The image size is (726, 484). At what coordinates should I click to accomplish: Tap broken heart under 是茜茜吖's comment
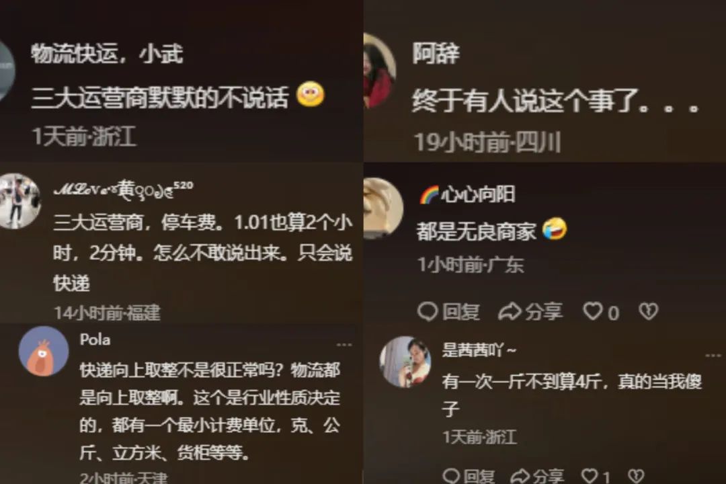(x=636, y=476)
